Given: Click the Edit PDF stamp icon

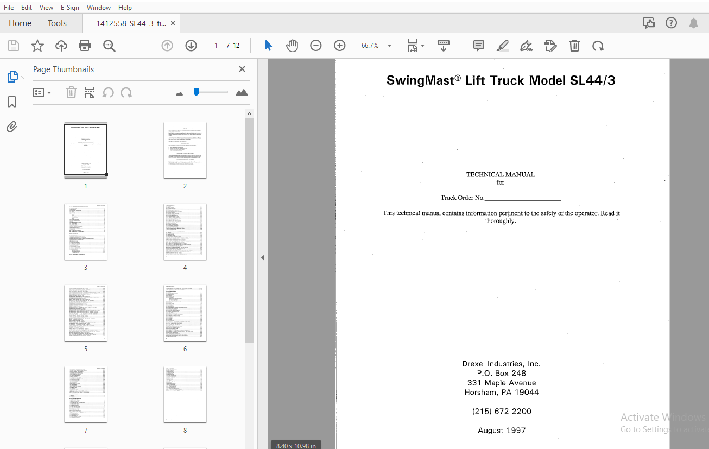Looking at the screenshot, I should [550, 46].
